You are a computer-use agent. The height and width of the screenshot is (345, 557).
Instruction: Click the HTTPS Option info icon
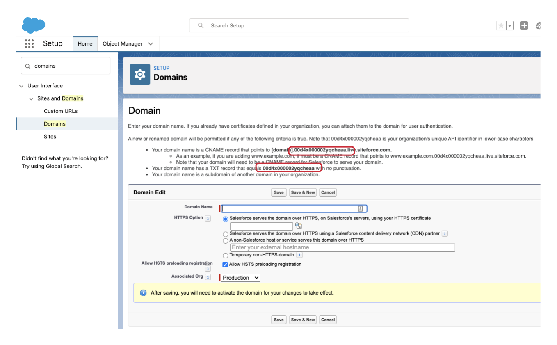coord(208,218)
